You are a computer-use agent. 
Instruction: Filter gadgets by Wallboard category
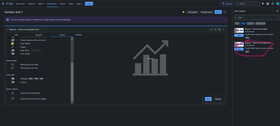[260, 23]
